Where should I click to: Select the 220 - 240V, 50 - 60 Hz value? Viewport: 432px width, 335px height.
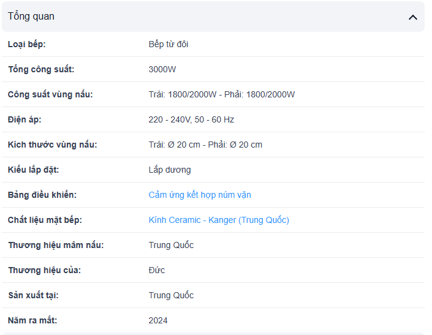(191, 119)
